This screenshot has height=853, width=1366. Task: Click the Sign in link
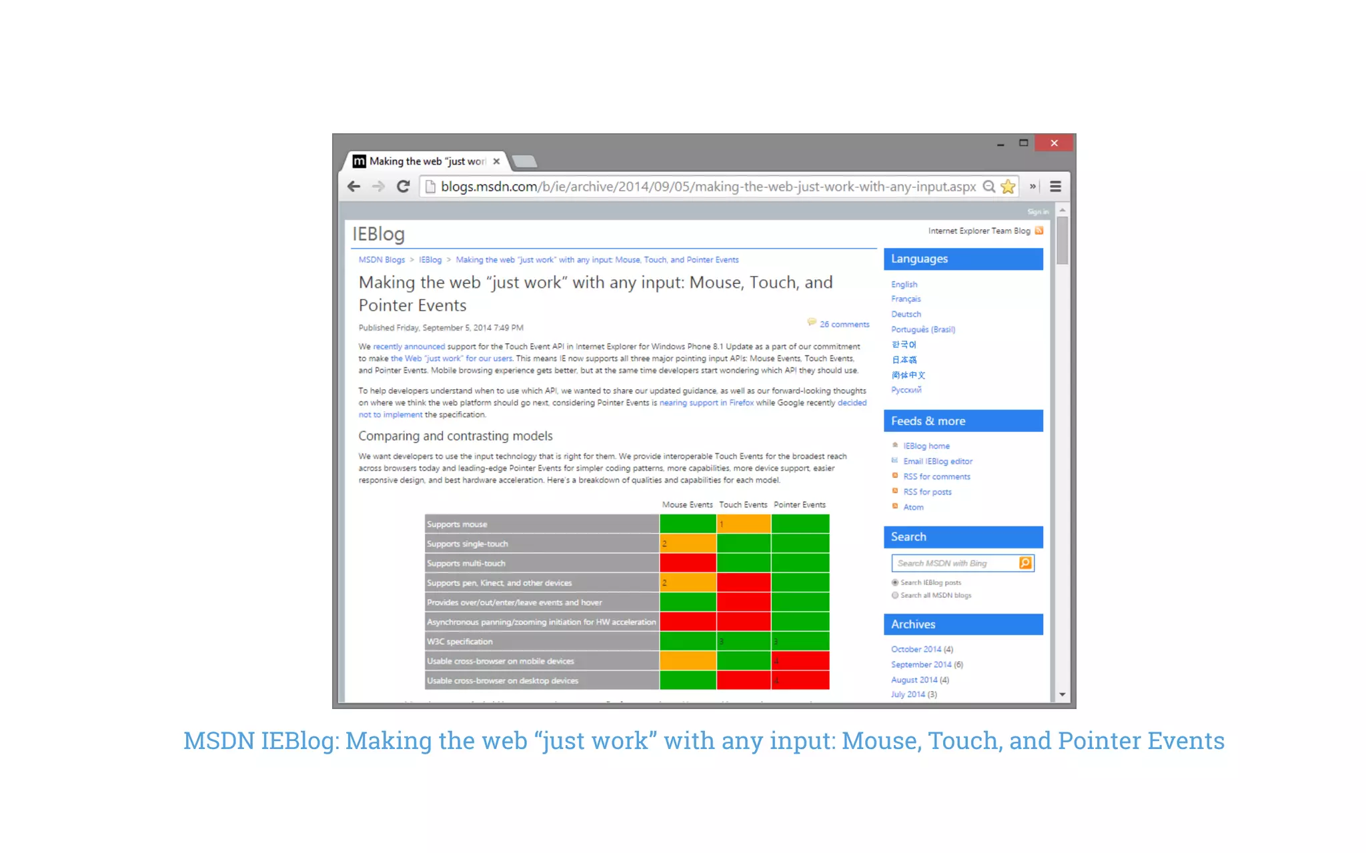coord(1038,212)
